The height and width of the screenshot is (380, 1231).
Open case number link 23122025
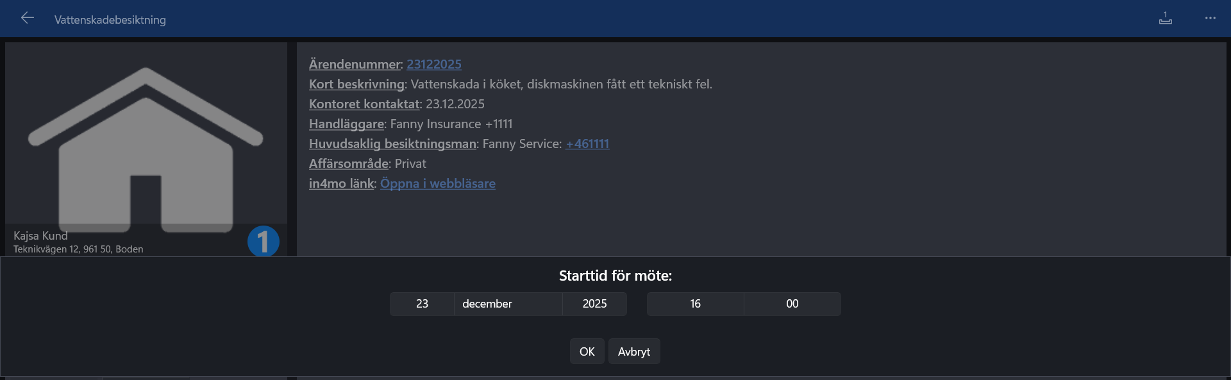(x=433, y=64)
